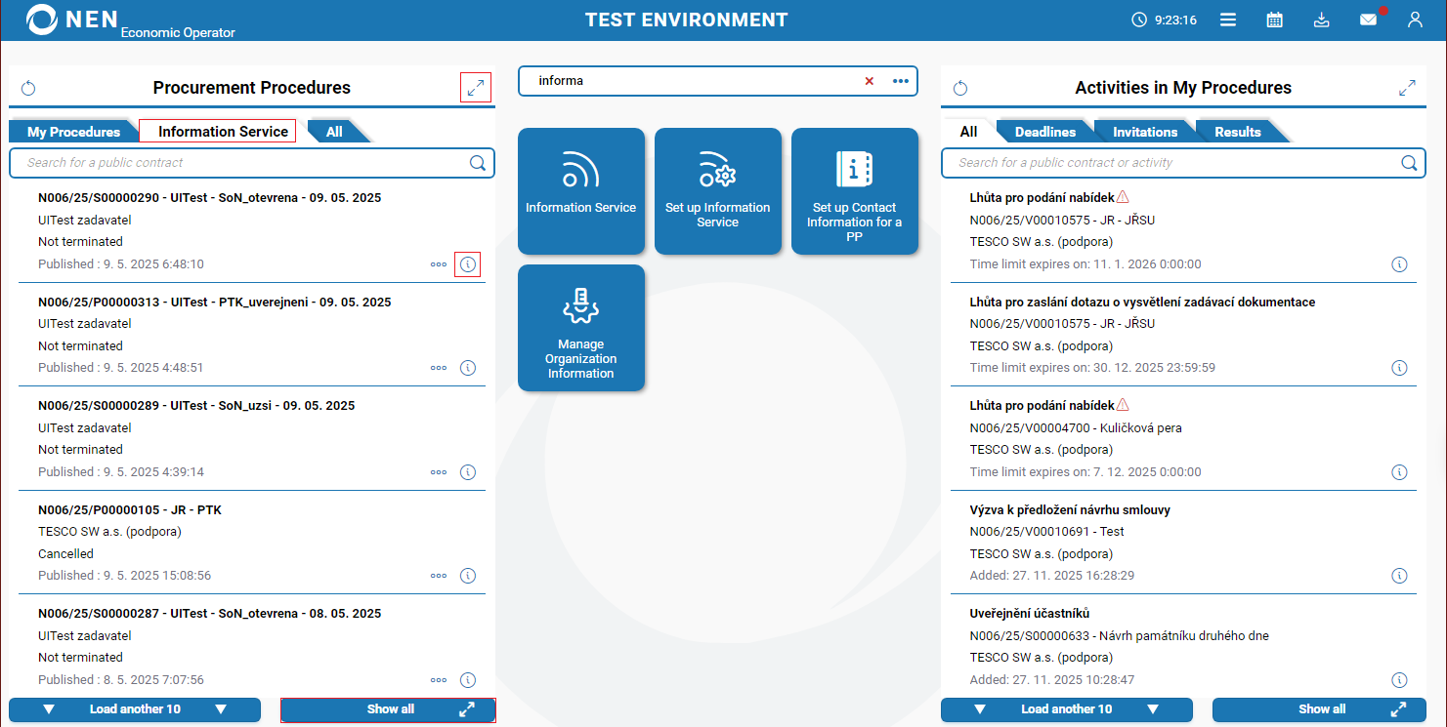Refresh the Activities in My Procedures panel
The image size is (1447, 727).
point(960,88)
